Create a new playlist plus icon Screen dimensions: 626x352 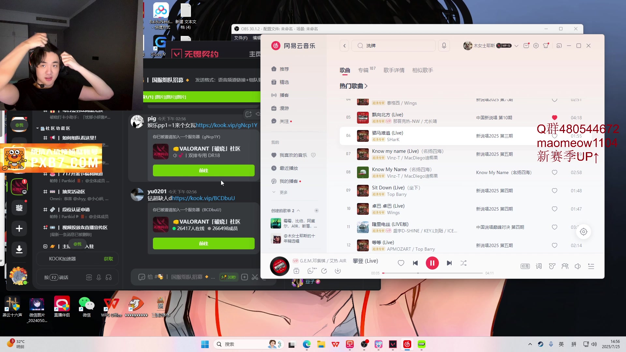click(316, 211)
